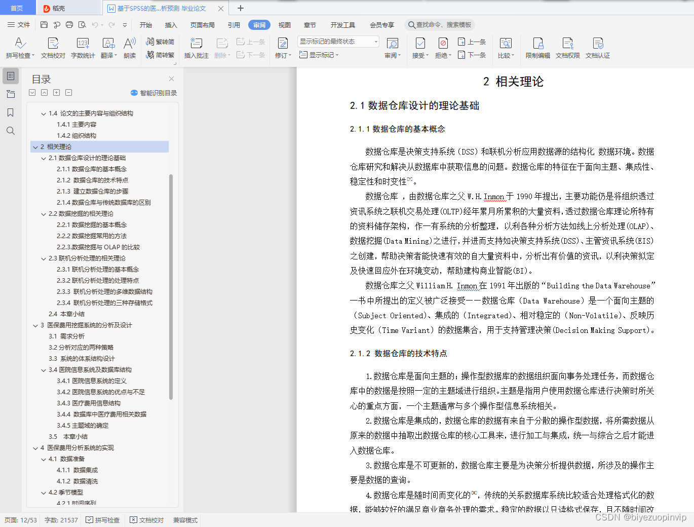
Task: Switch to the 章节 ribbon tab
Action: (x=310, y=25)
